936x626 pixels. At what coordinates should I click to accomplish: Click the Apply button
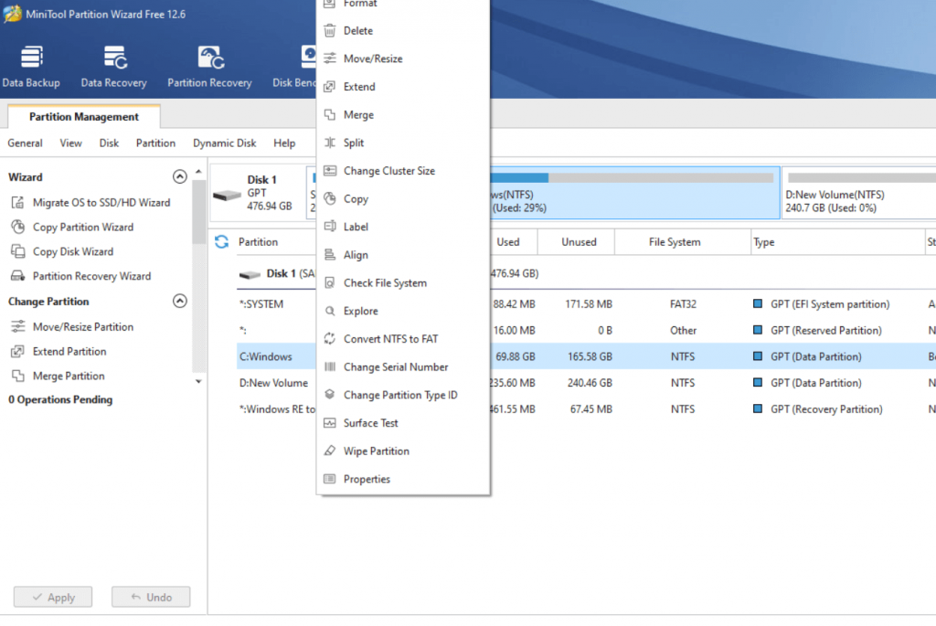coord(53,597)
